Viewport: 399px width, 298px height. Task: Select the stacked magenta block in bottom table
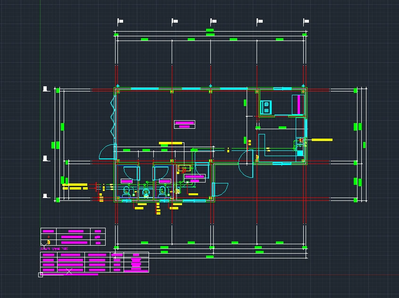coord(136,263)
